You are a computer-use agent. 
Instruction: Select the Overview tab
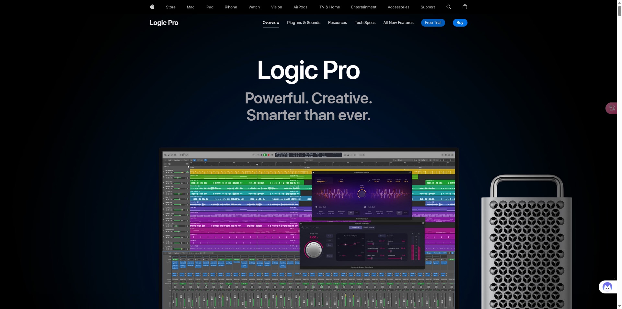[x=271, y=23]
